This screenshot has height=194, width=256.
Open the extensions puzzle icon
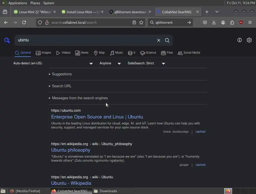[x=232, y=22]
